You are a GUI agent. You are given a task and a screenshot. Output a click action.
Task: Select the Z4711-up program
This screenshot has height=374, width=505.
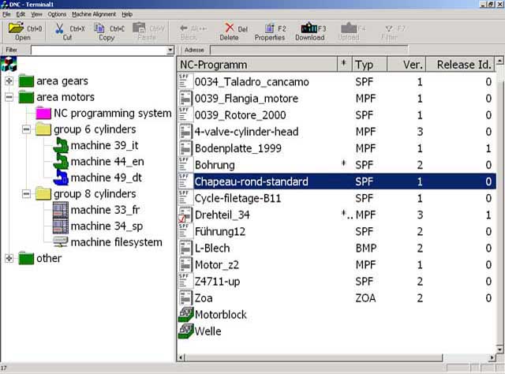[x=217, y=282]
